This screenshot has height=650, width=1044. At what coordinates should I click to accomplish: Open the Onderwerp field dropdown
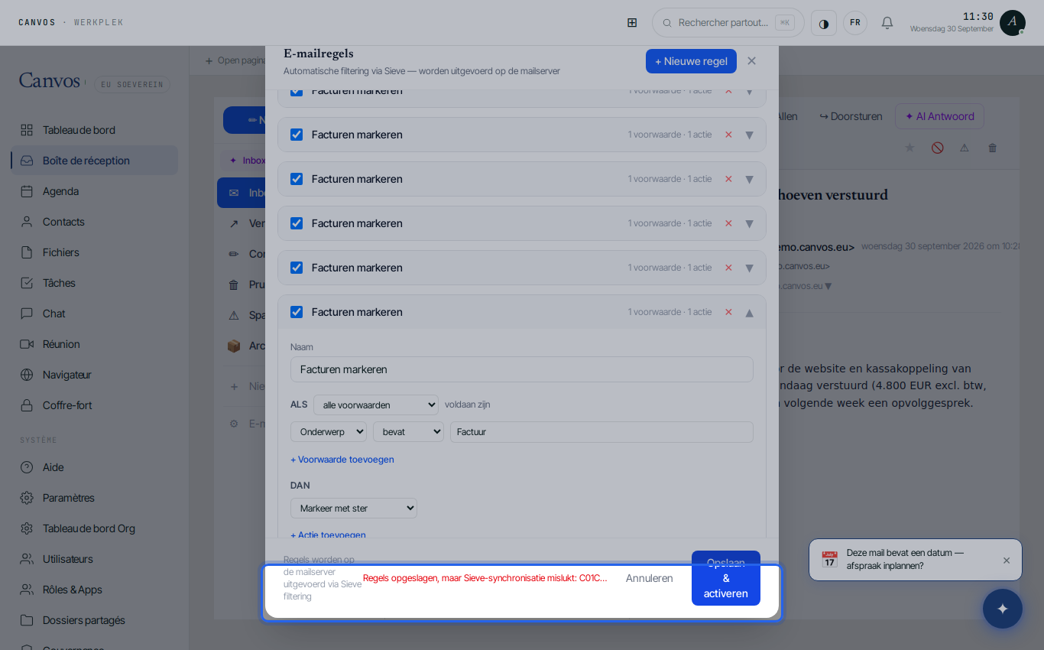click(329, 432)
